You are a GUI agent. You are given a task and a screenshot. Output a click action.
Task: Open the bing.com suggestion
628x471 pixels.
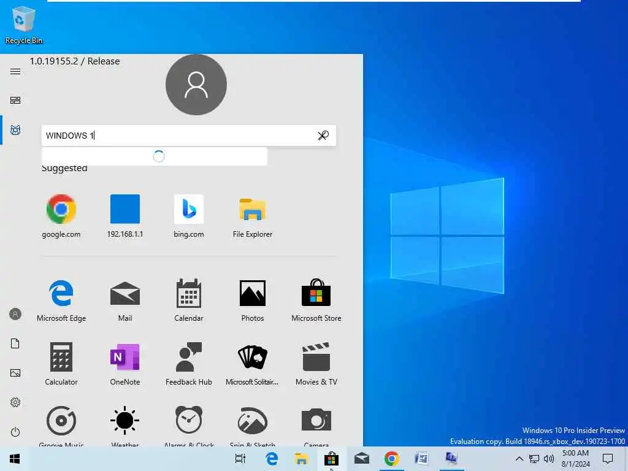click(189, 216)
